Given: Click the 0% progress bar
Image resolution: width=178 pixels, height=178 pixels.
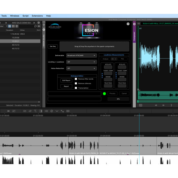Looking at the screenshot, I should coord(118,99).
